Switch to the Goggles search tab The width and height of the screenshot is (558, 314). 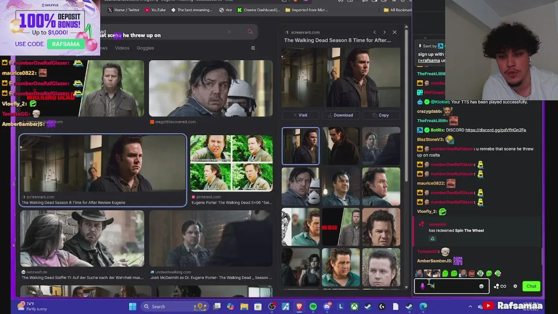pyautogui.click(x=145, y=48)
